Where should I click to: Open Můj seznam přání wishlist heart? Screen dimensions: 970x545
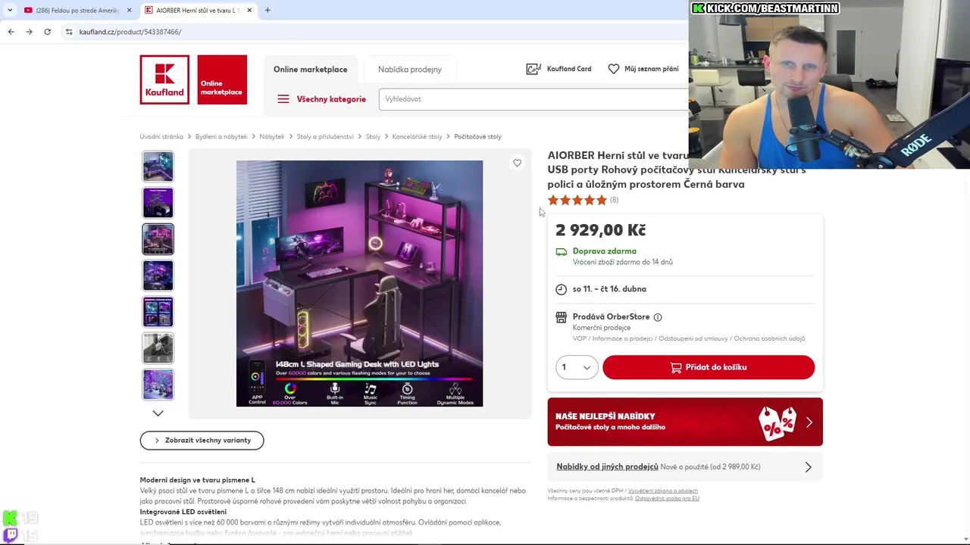point(614,69)
